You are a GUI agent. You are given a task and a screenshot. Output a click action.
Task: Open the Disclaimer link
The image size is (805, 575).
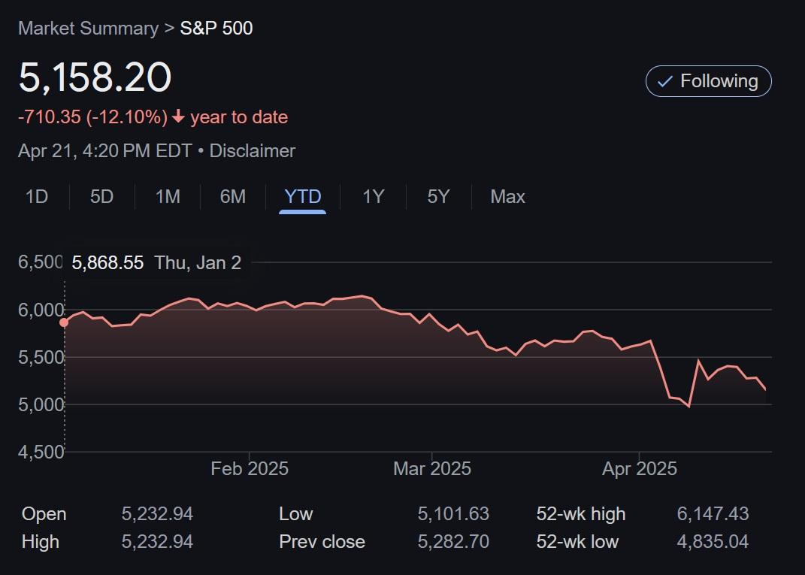tap(253, 151)
